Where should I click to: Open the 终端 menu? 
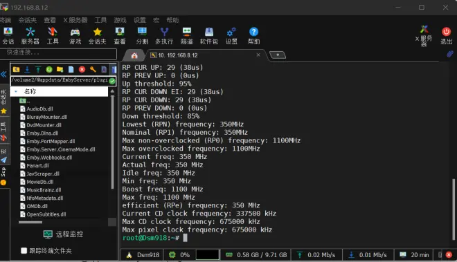click(x=6, y=20)
